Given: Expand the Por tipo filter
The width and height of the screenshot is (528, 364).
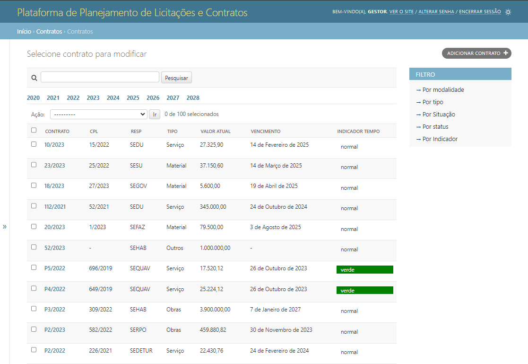Looking at the screenshot, I should [x=429, y=102].
